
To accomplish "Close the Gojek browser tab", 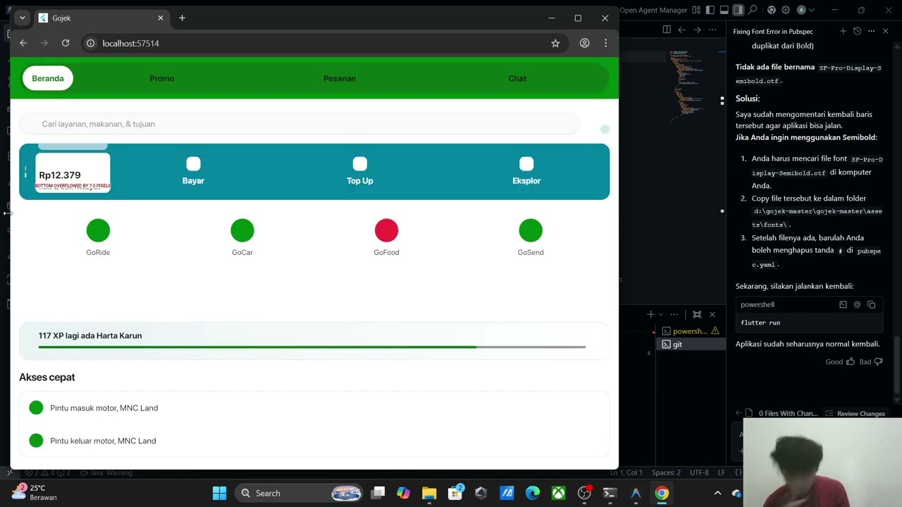I will tap(161, 18).
